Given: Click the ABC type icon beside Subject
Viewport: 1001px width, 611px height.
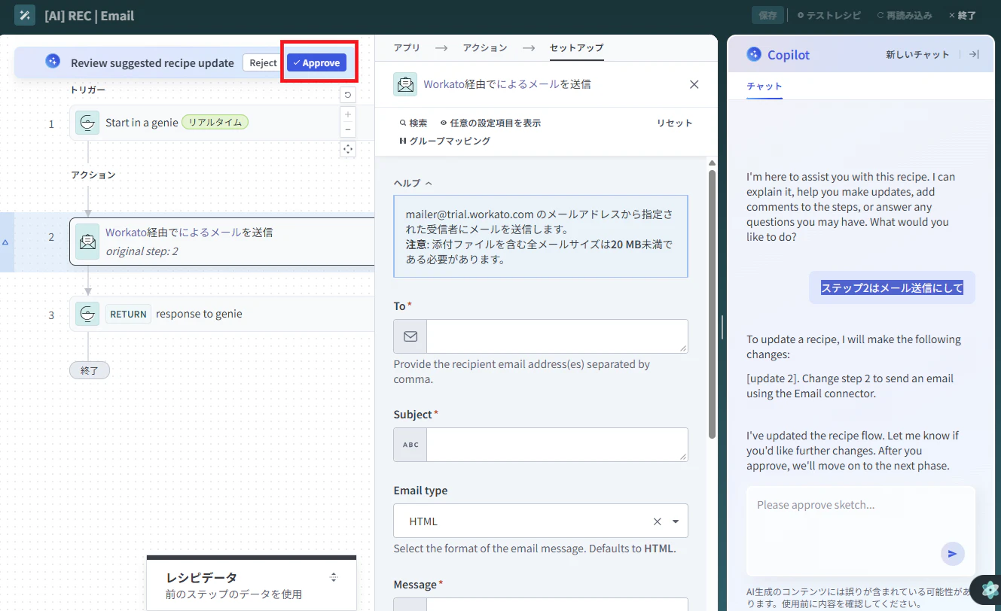Looking at the screenshot, I should [x=410, y=445].
